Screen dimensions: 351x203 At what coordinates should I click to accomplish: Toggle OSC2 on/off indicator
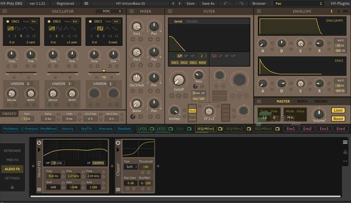[x=49, y=21]
